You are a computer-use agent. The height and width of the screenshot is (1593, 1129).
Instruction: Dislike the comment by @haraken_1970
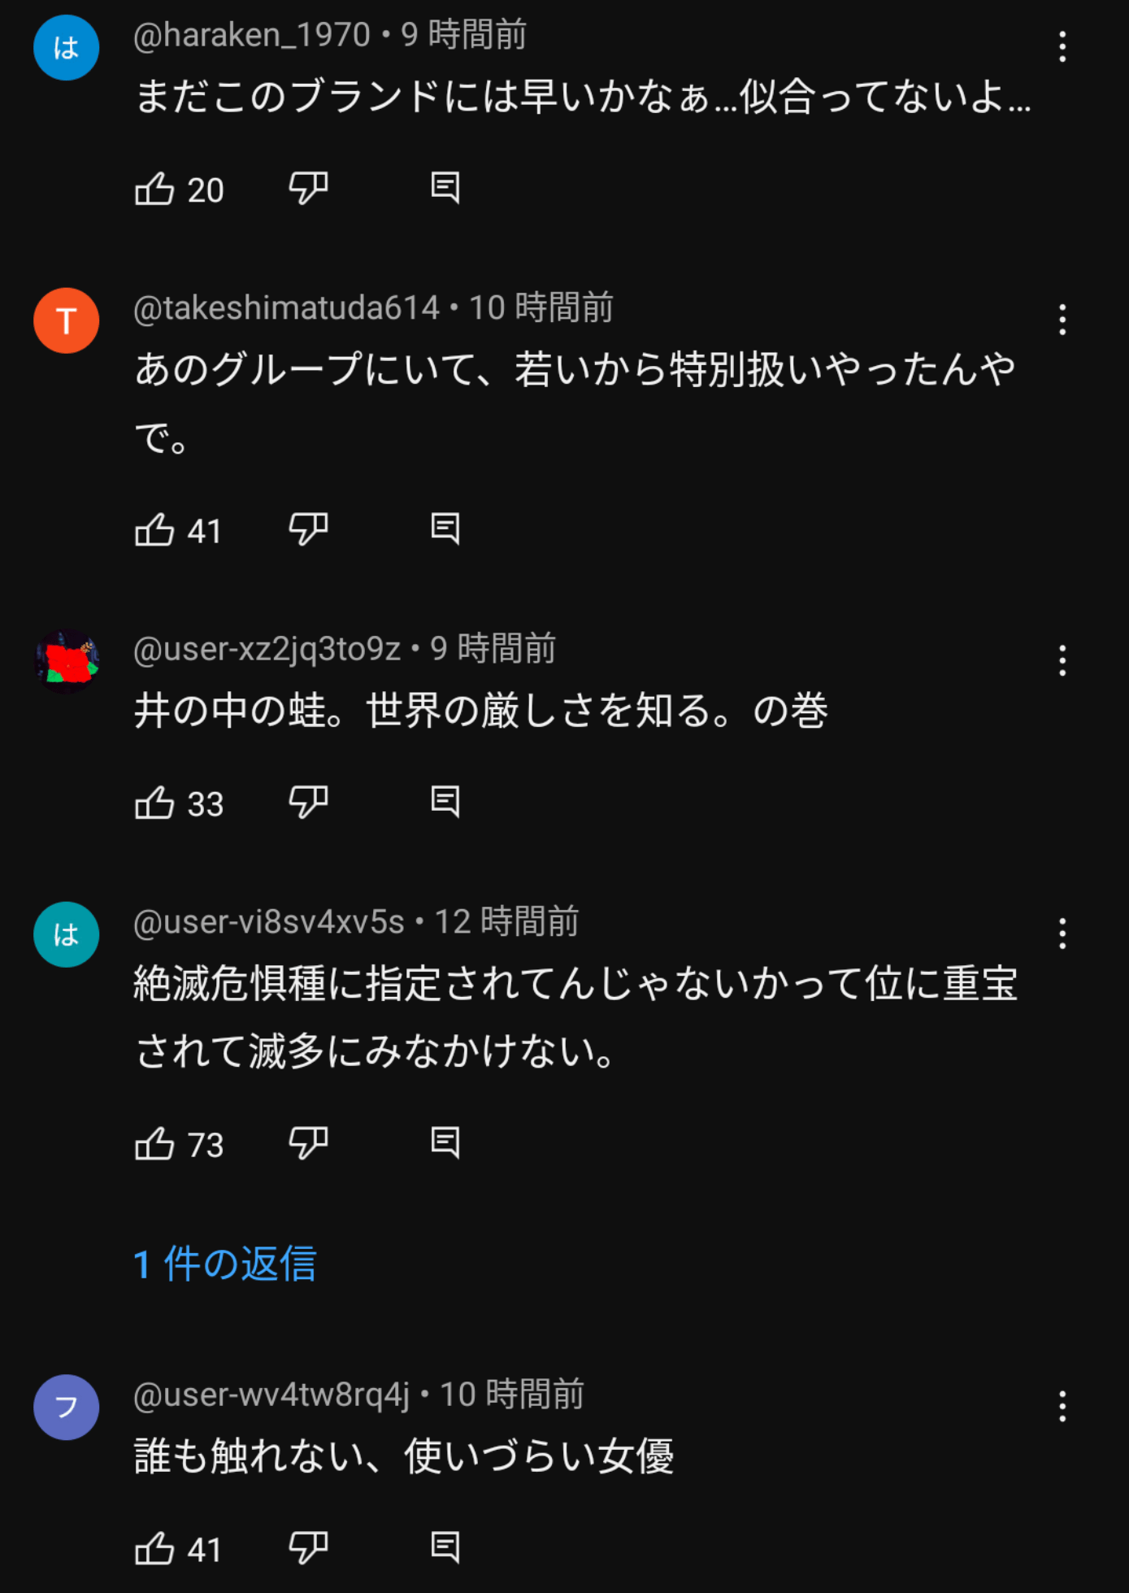click(x=308, y=189)
